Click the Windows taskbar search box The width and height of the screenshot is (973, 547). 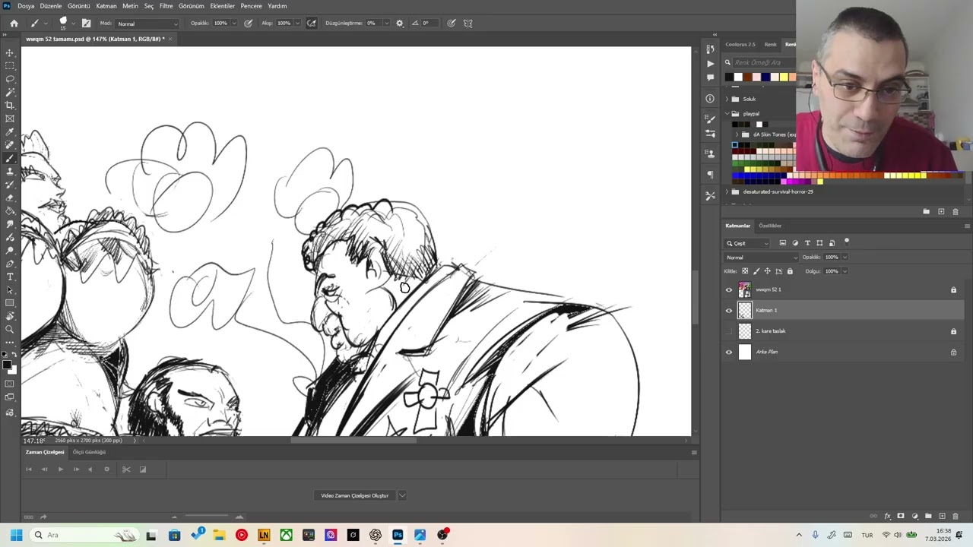84,535
